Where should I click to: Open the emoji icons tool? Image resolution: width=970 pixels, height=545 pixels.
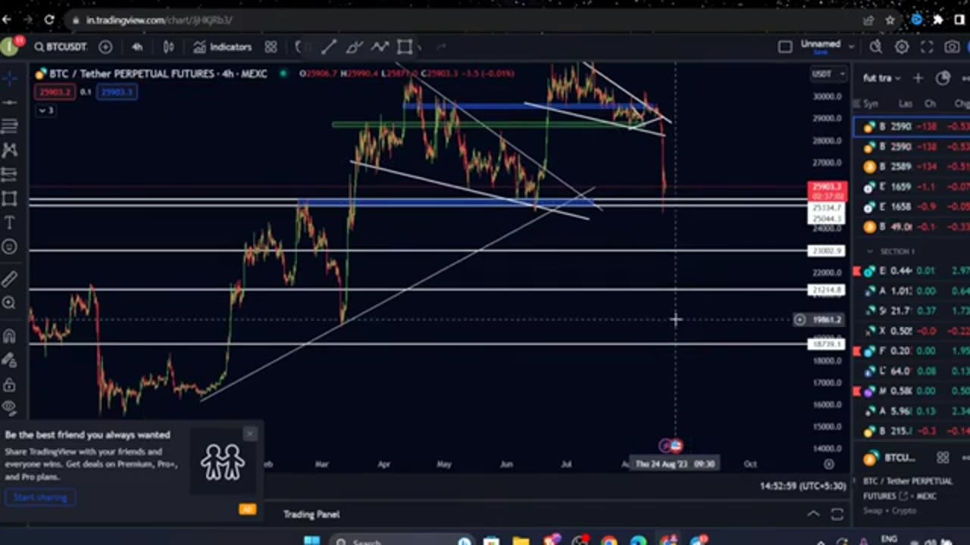[x=9, y=247]
